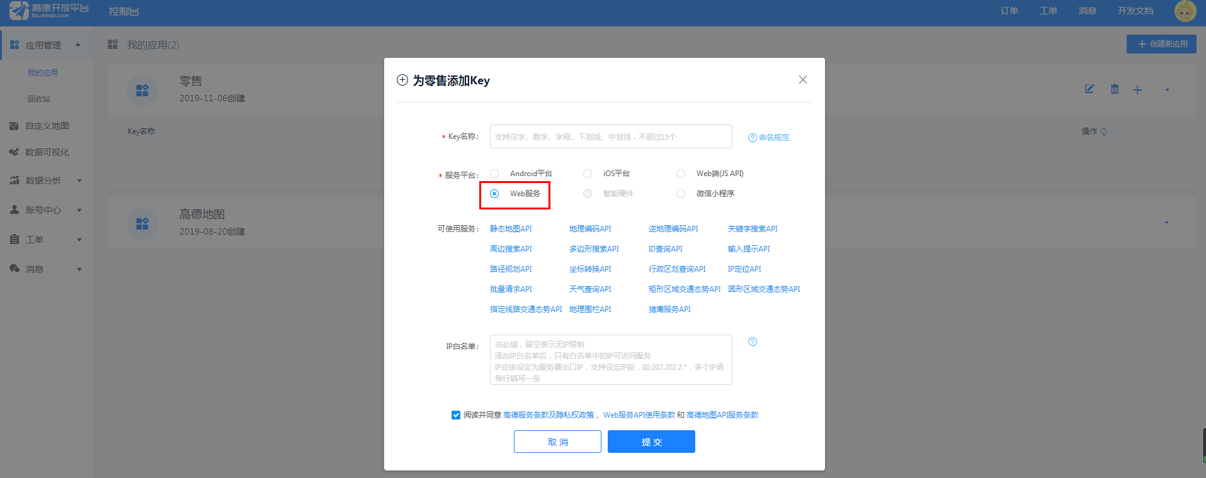The image size is (1206, 478).
Task: Expand the 高德地图 app card arrow
Action: pos(1166,222)
